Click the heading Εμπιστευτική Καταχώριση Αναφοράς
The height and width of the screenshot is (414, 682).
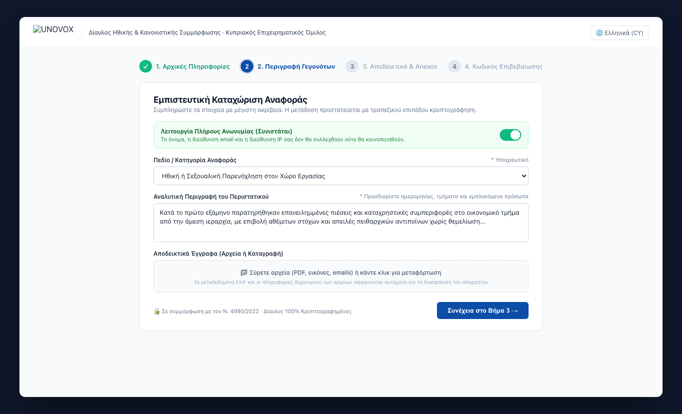[x=230, y=100]
